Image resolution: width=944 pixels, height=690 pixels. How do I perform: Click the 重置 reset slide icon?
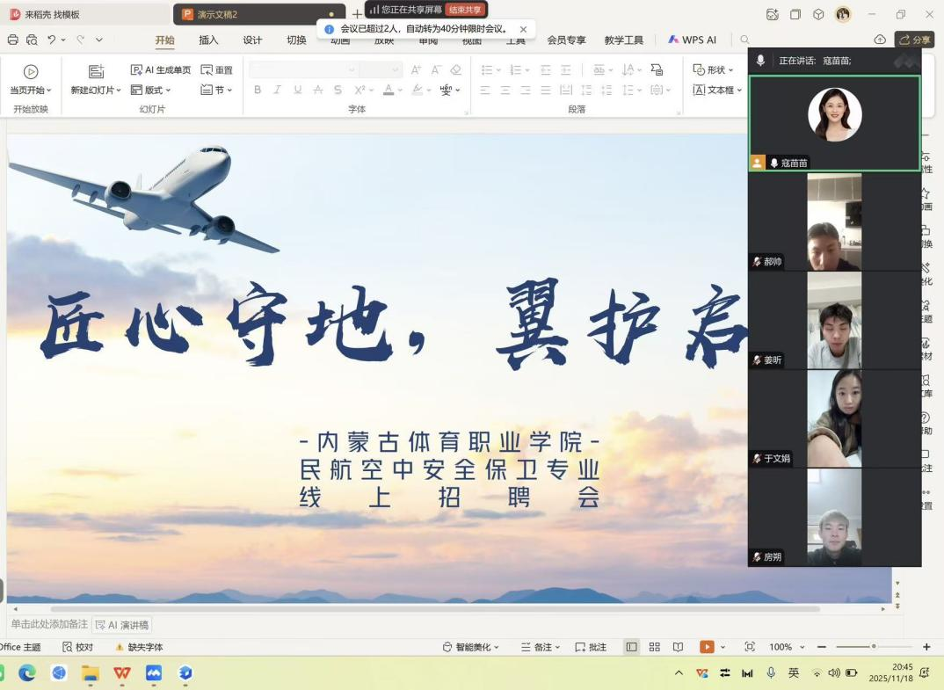[x=217, y=69]
